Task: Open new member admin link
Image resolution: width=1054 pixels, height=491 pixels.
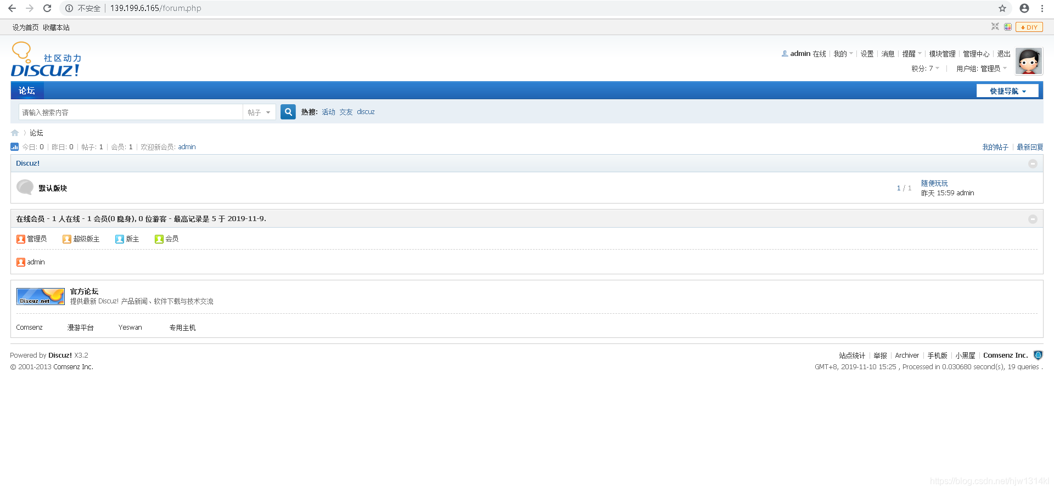Action: 187,147
